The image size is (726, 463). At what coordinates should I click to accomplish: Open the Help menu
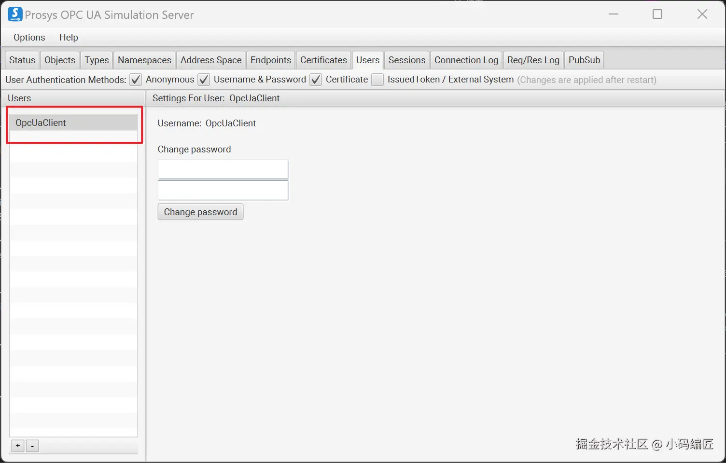click(x=69, y=37)
